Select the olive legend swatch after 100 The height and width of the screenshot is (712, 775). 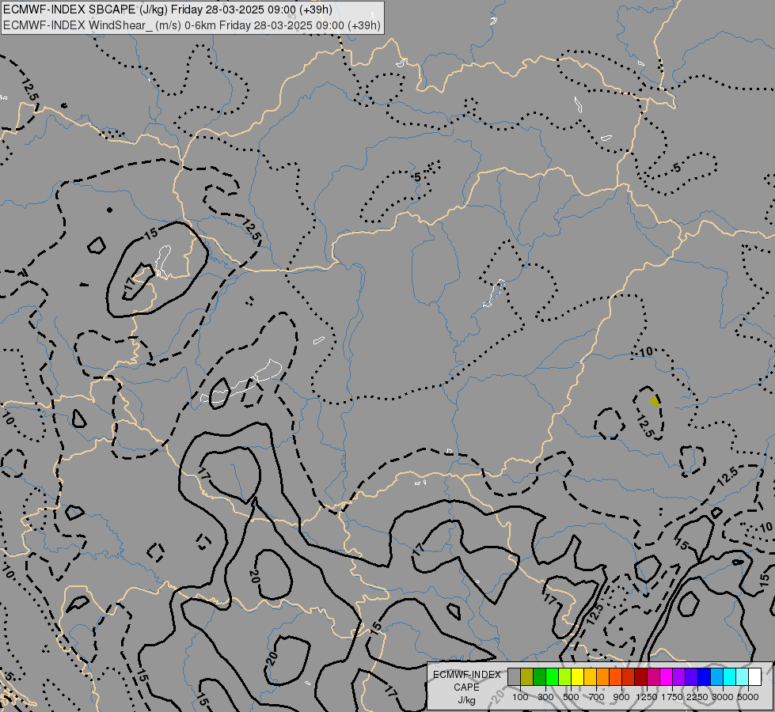pos(527,677)
